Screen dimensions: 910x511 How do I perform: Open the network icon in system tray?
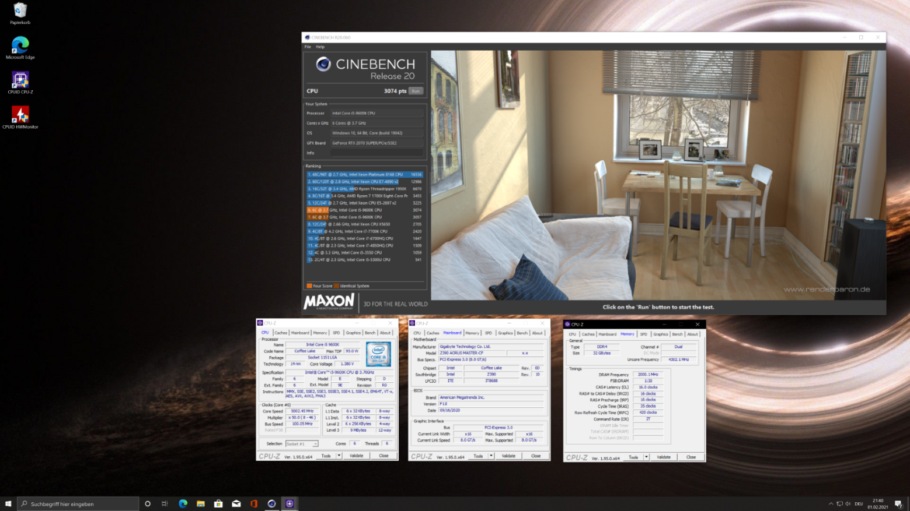pos(839,503)
